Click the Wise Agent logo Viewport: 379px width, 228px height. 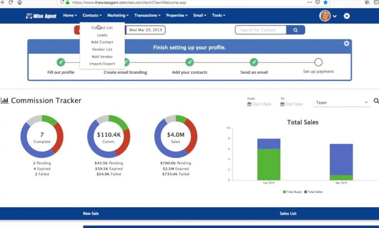click(41, 16)
